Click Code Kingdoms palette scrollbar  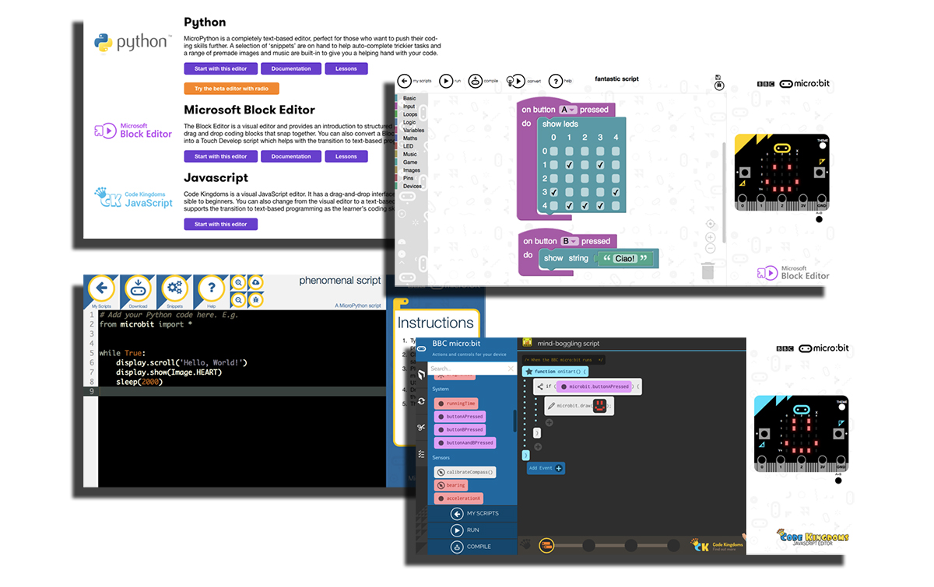click(514, 421)
